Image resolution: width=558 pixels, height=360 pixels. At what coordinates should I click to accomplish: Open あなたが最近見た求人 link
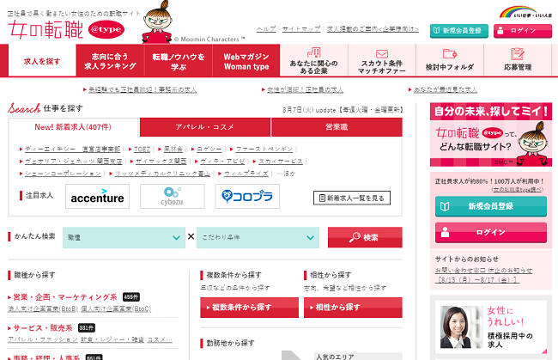click(x=446, y=89)
